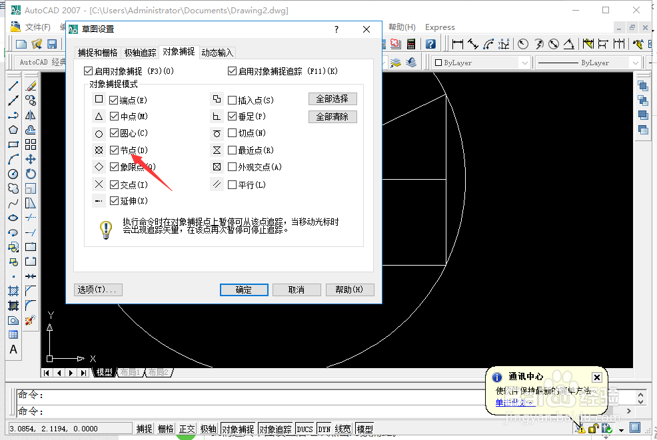Click 取消 to cancel dialog
The image size is (657, 440).
[x=297, y=290]
